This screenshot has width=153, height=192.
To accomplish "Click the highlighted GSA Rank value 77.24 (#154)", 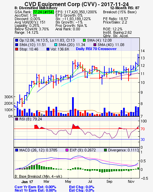I will pyautogui.click(x=44, y=12).
